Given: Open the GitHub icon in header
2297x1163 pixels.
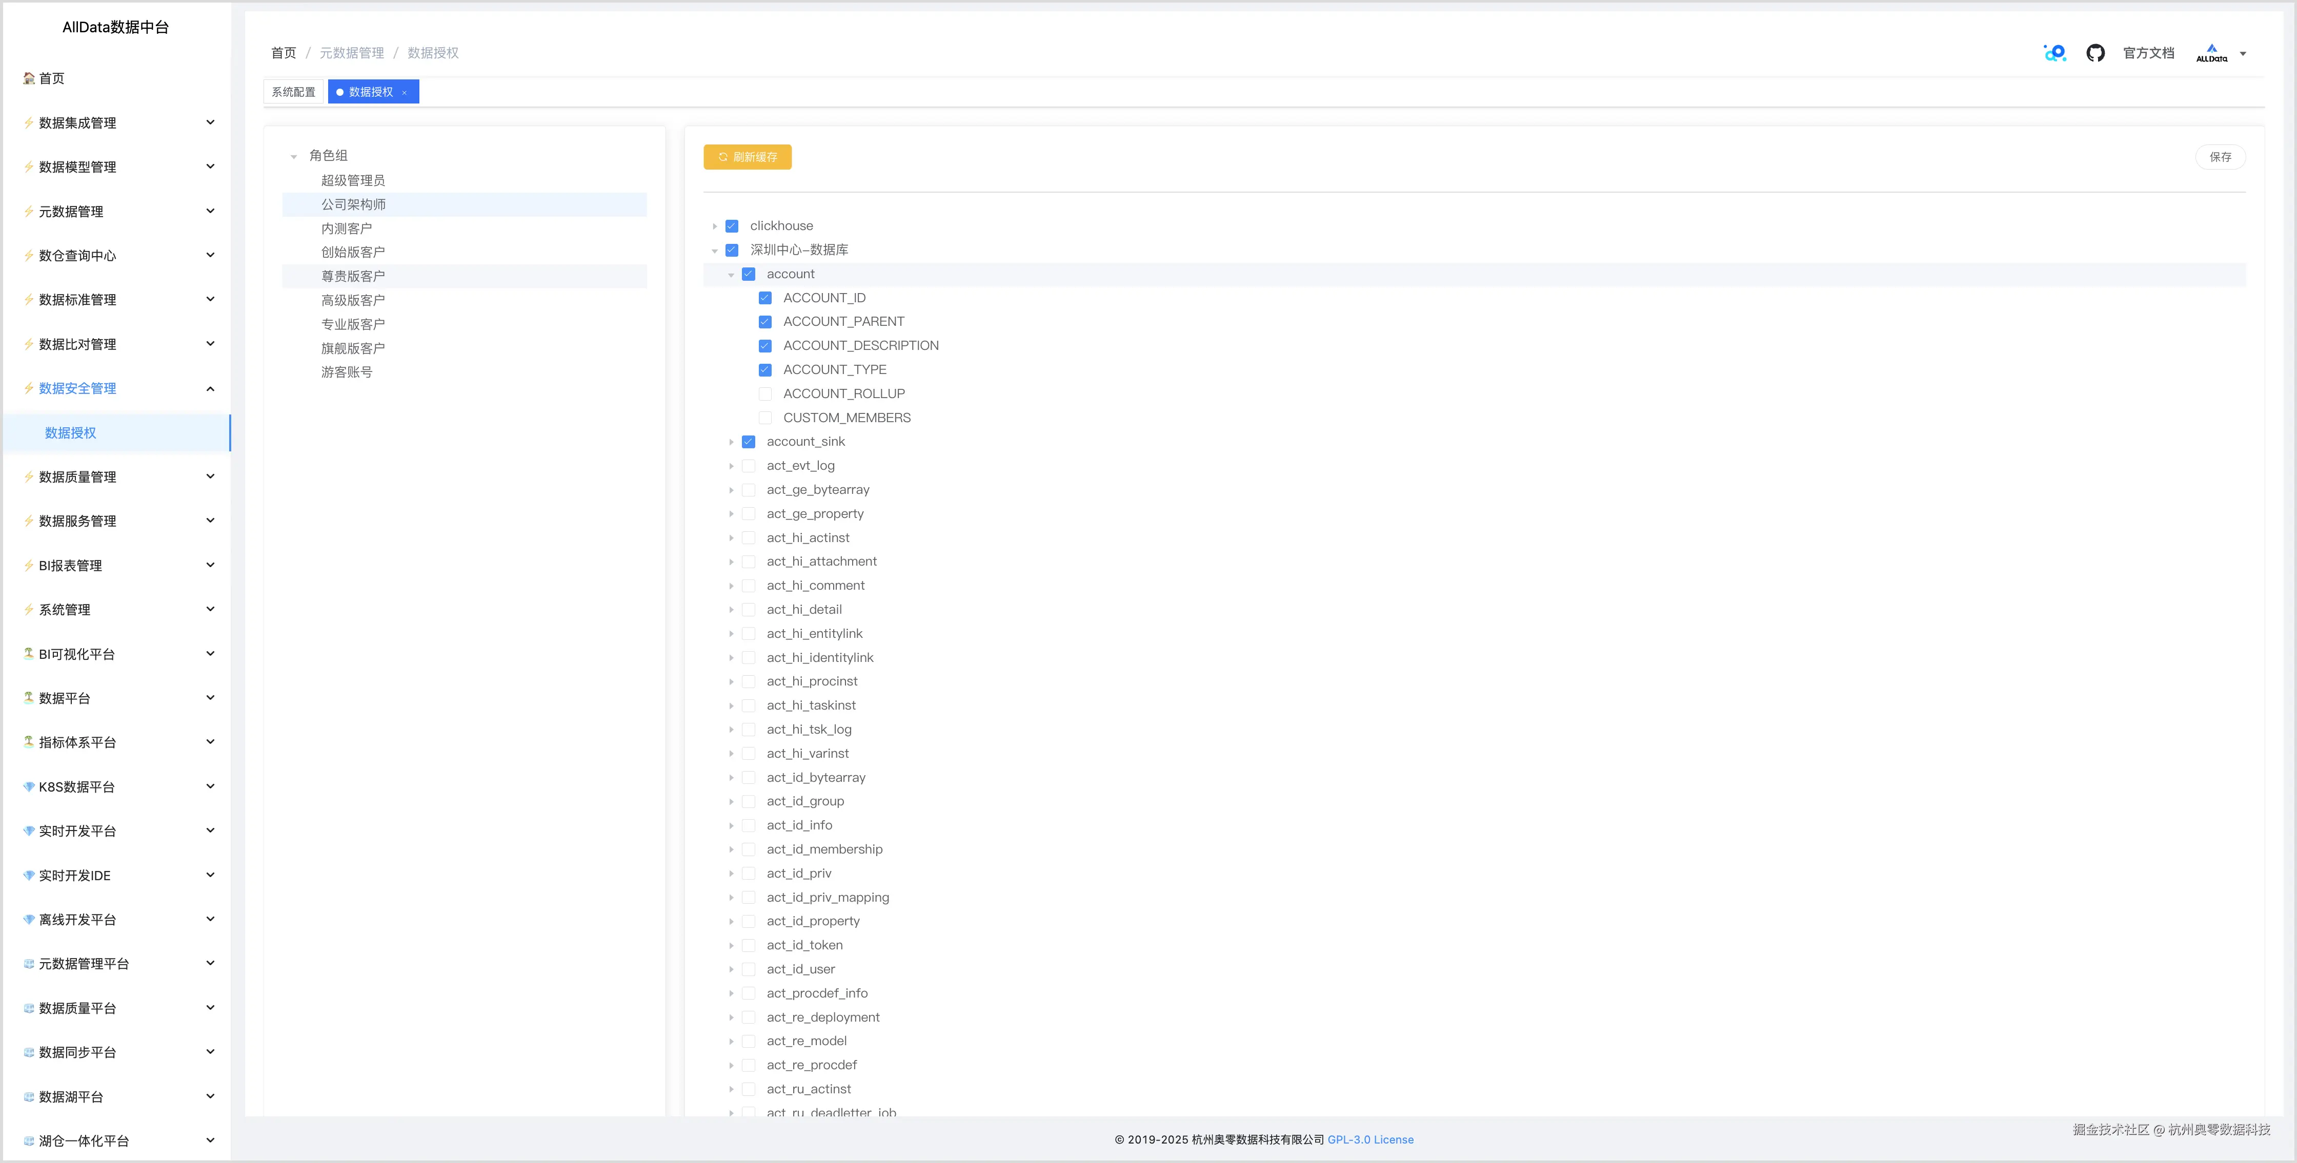Looking at the screenshot, I should (x=2095, y=53).
